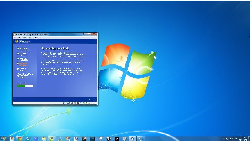Screen dimensions: 251x141
Task: Click the white bullet of the current setup step
Action: (x=18, y=64)
